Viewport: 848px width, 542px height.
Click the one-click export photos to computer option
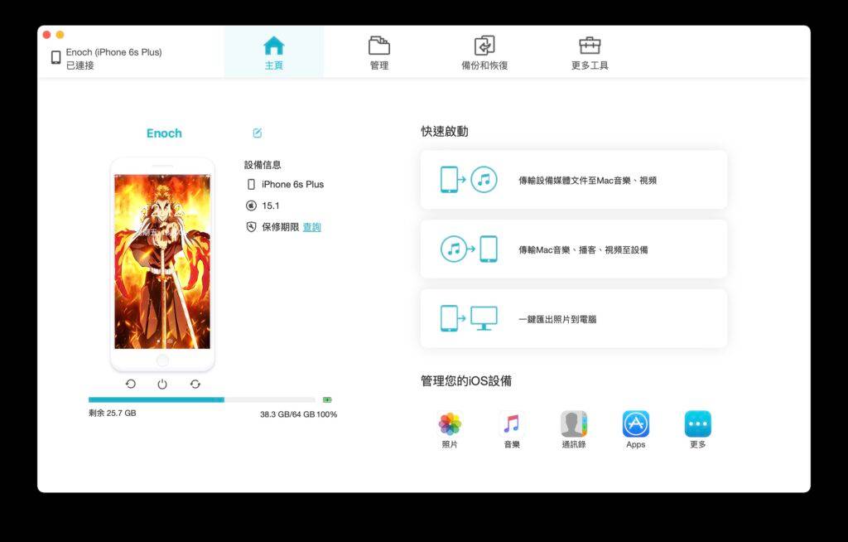coord(573,318)
